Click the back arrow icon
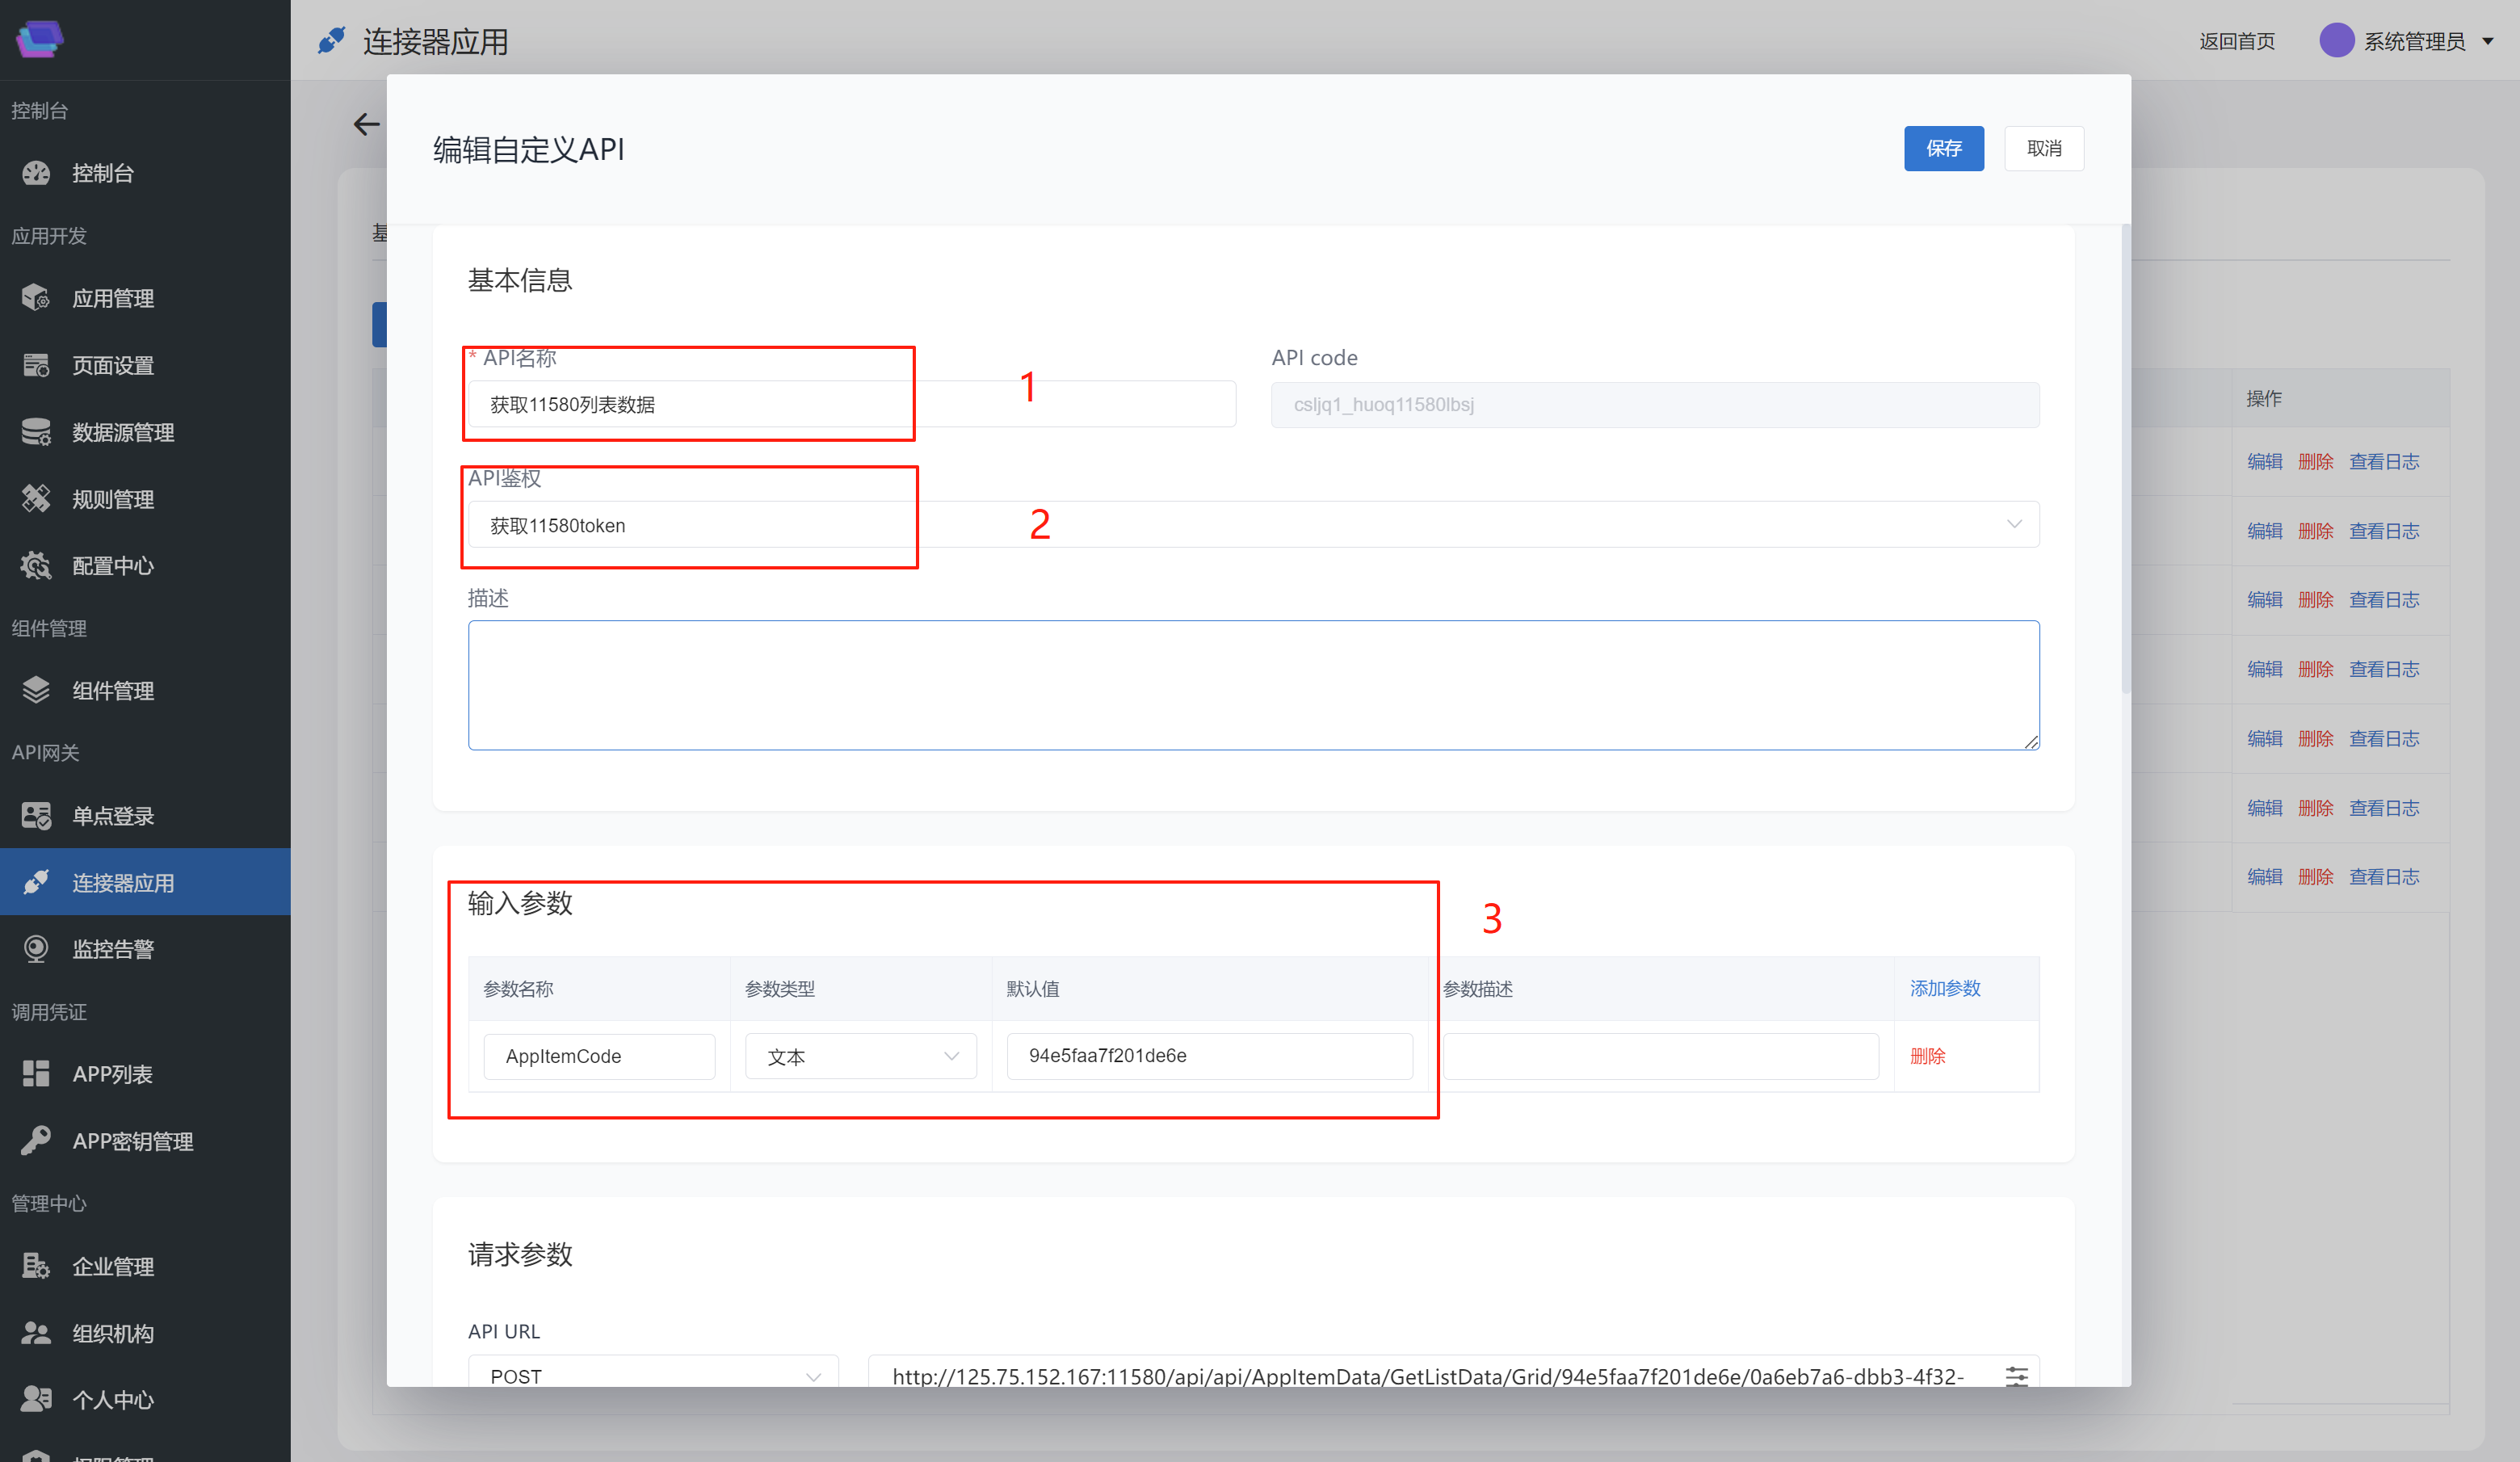This screenshot has width=2520, height=1462. [x=366, y=124]
